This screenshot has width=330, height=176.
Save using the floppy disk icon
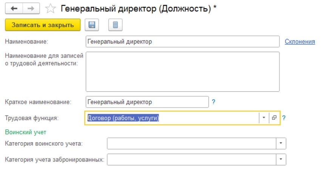[92, 25]
